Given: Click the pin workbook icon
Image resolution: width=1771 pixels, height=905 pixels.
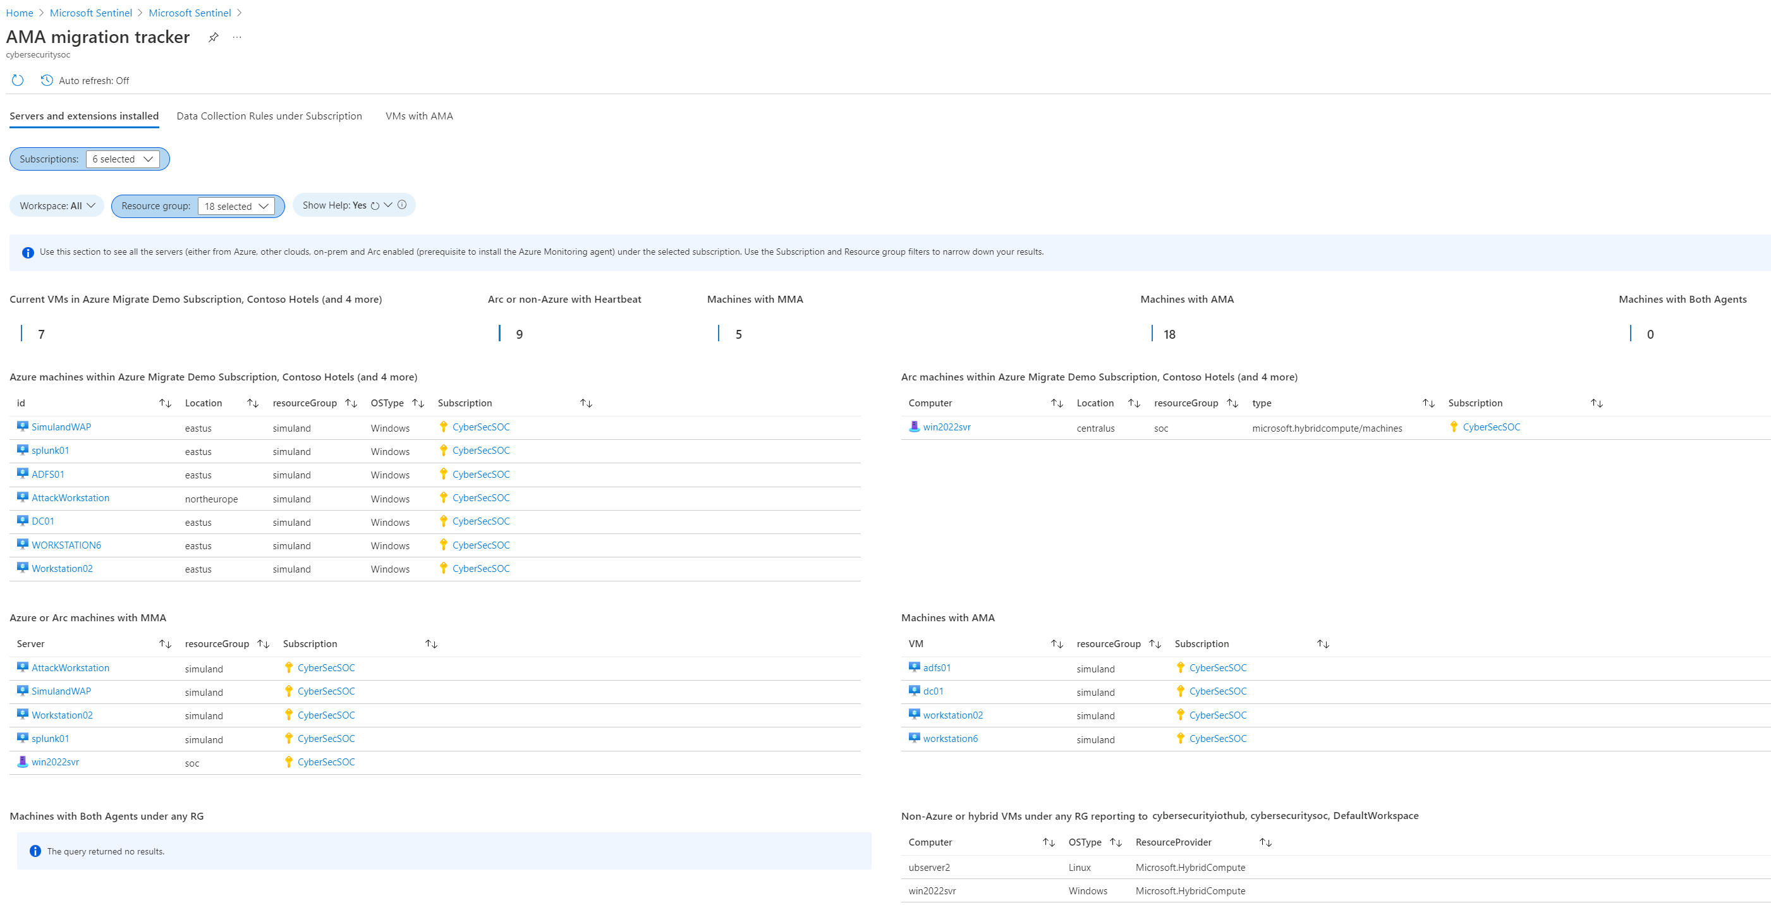Looking at the screenshot, I should [x=214, y=37].
